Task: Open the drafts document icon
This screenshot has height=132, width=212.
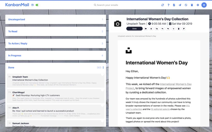Action: pyautogui.click(x=174, y=5)
